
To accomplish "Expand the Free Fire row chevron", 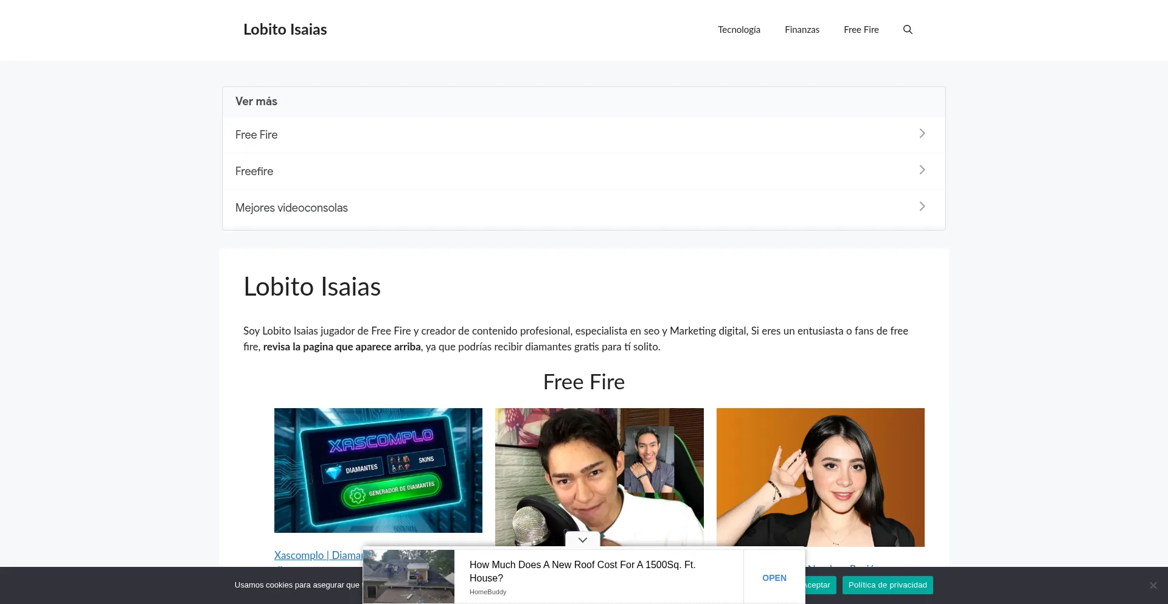I will (x=922, y=134).
